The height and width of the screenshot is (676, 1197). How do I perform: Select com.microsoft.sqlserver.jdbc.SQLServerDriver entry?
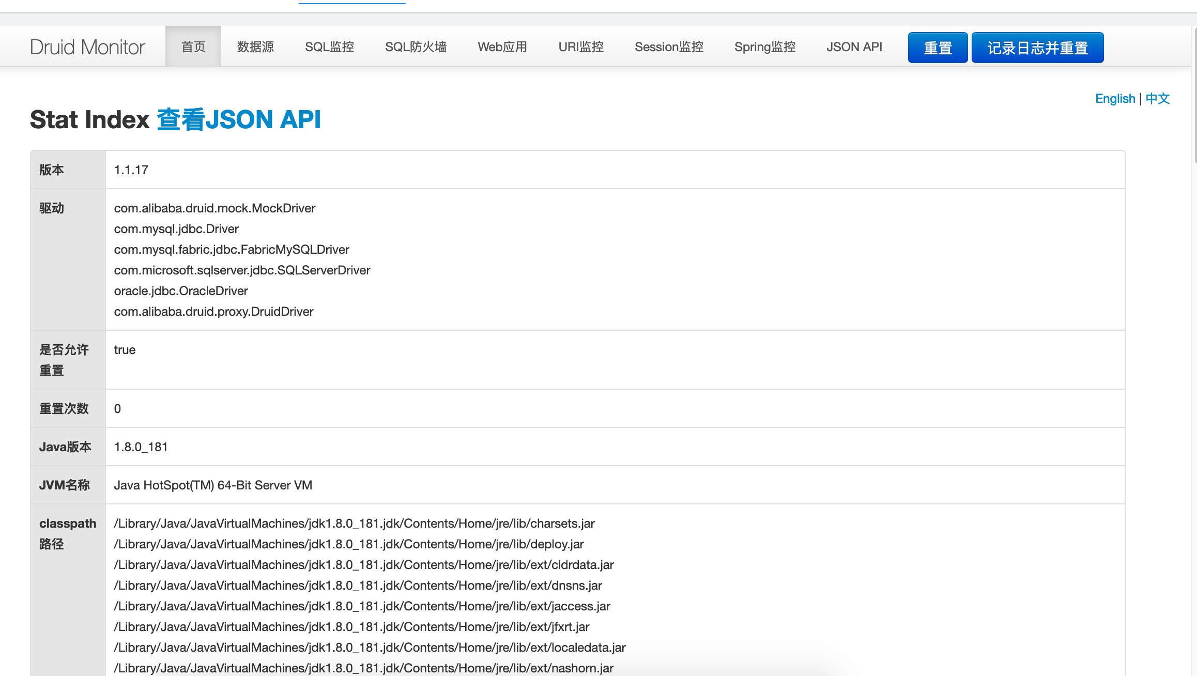click(242, 270)
